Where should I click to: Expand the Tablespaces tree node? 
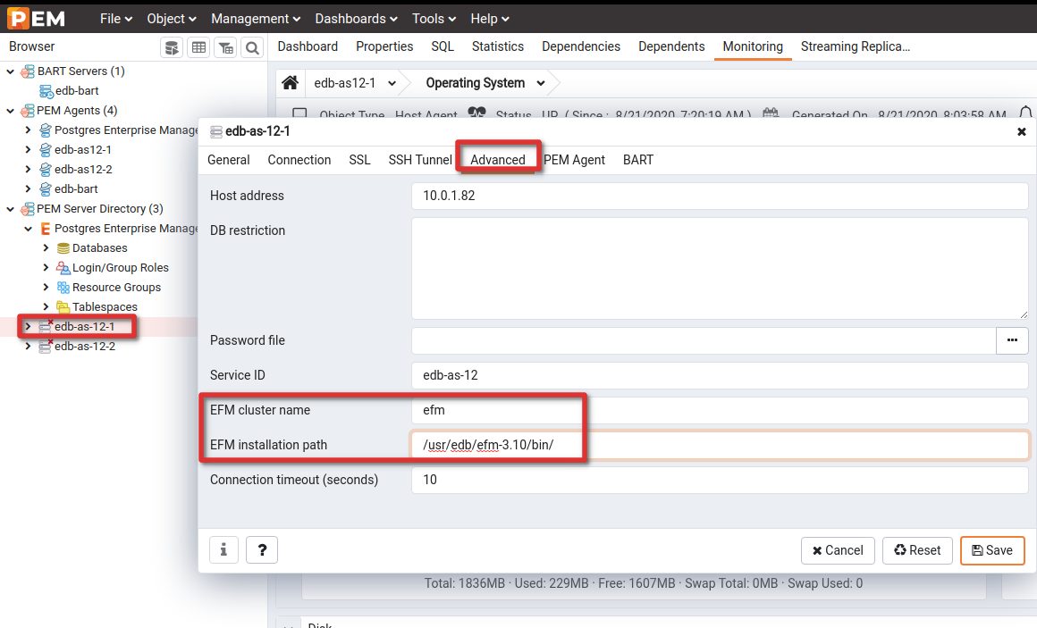tap(46, 306)
